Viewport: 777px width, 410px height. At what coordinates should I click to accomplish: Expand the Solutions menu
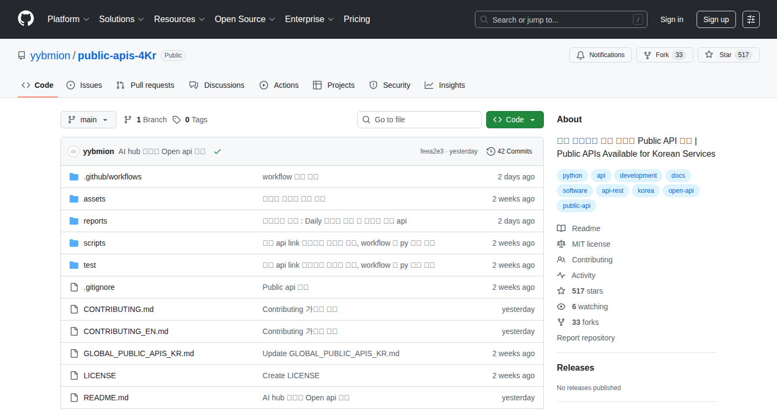pos(121,19)
